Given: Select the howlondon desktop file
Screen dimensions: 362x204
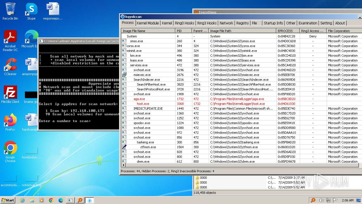Looking at the screenshot, I should [x=31, y=154].
